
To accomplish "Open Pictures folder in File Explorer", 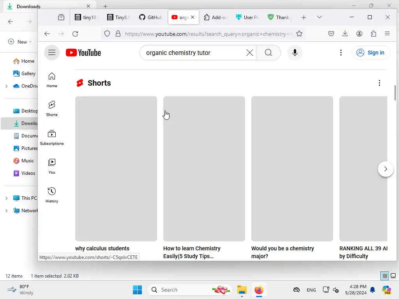I will pyautogui.click(x=25, y=148).
